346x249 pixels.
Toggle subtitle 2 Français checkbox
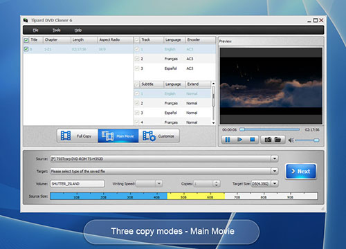pos(137,103)
